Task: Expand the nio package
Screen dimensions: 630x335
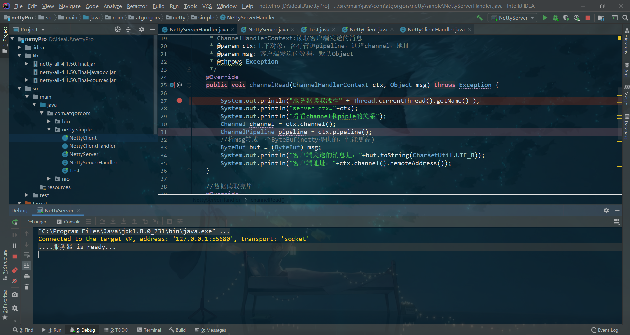Action: click(x=49, y=179)
